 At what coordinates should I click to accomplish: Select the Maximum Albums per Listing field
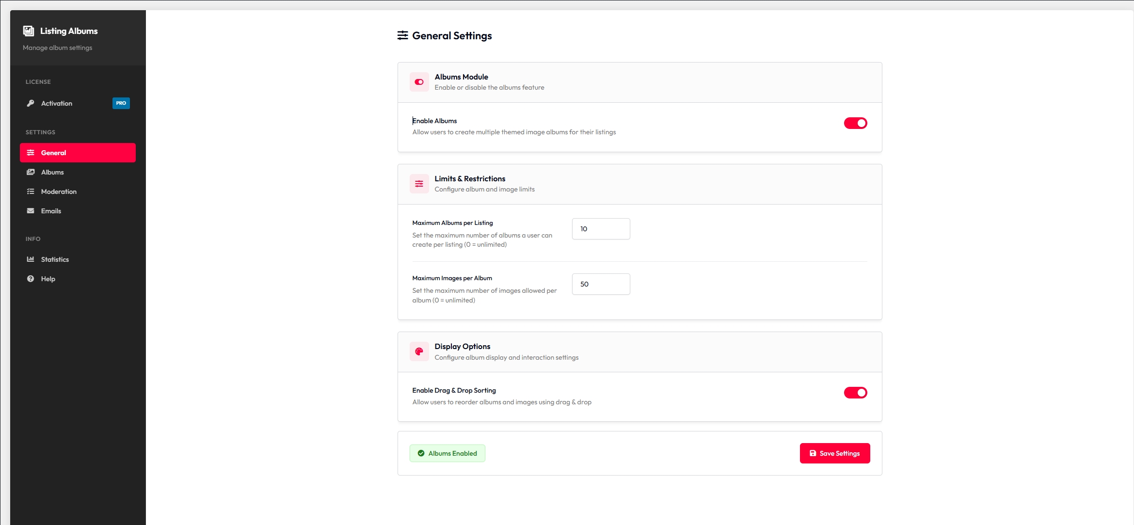(x=601, y=228)
